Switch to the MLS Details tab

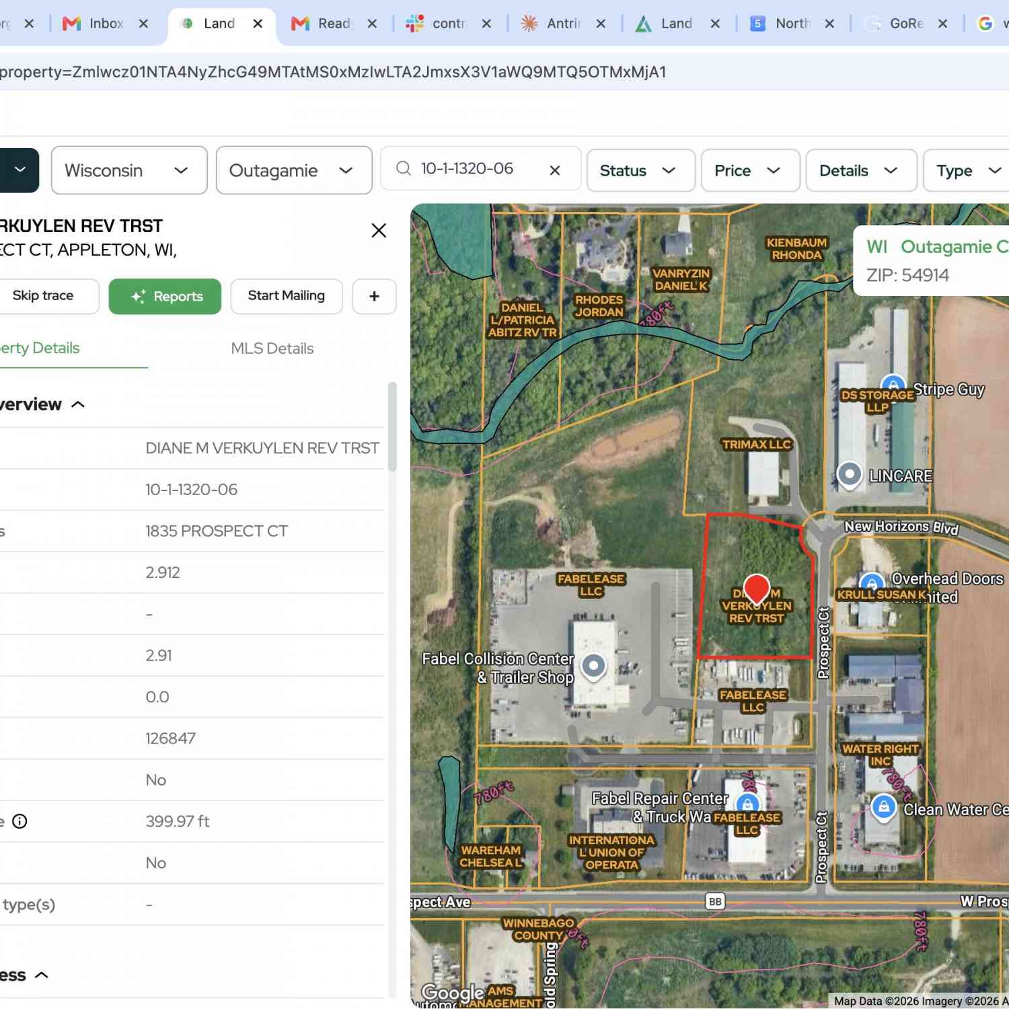[272, 348]
